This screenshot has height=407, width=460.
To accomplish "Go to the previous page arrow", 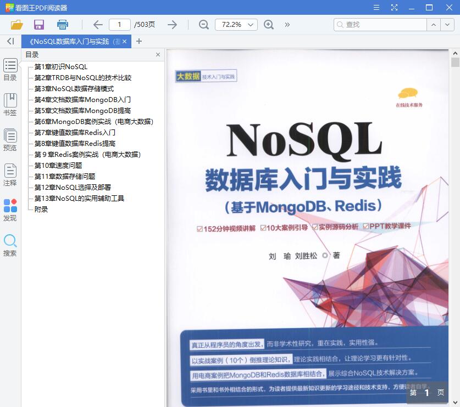I will 98,25.
